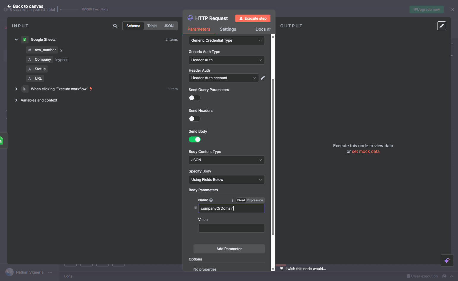Switch Name field to Fixed mode
Image resolution: width=458 pixels, height=281 pixels.
click(x=241, y=200)
